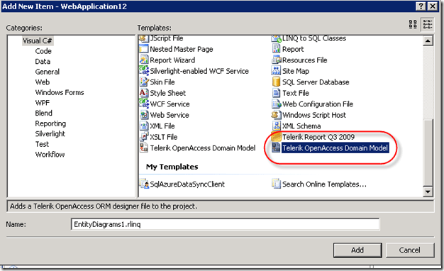Pick the WPF category
Screen dimensions: 444x271
click(x=43, y=103)
